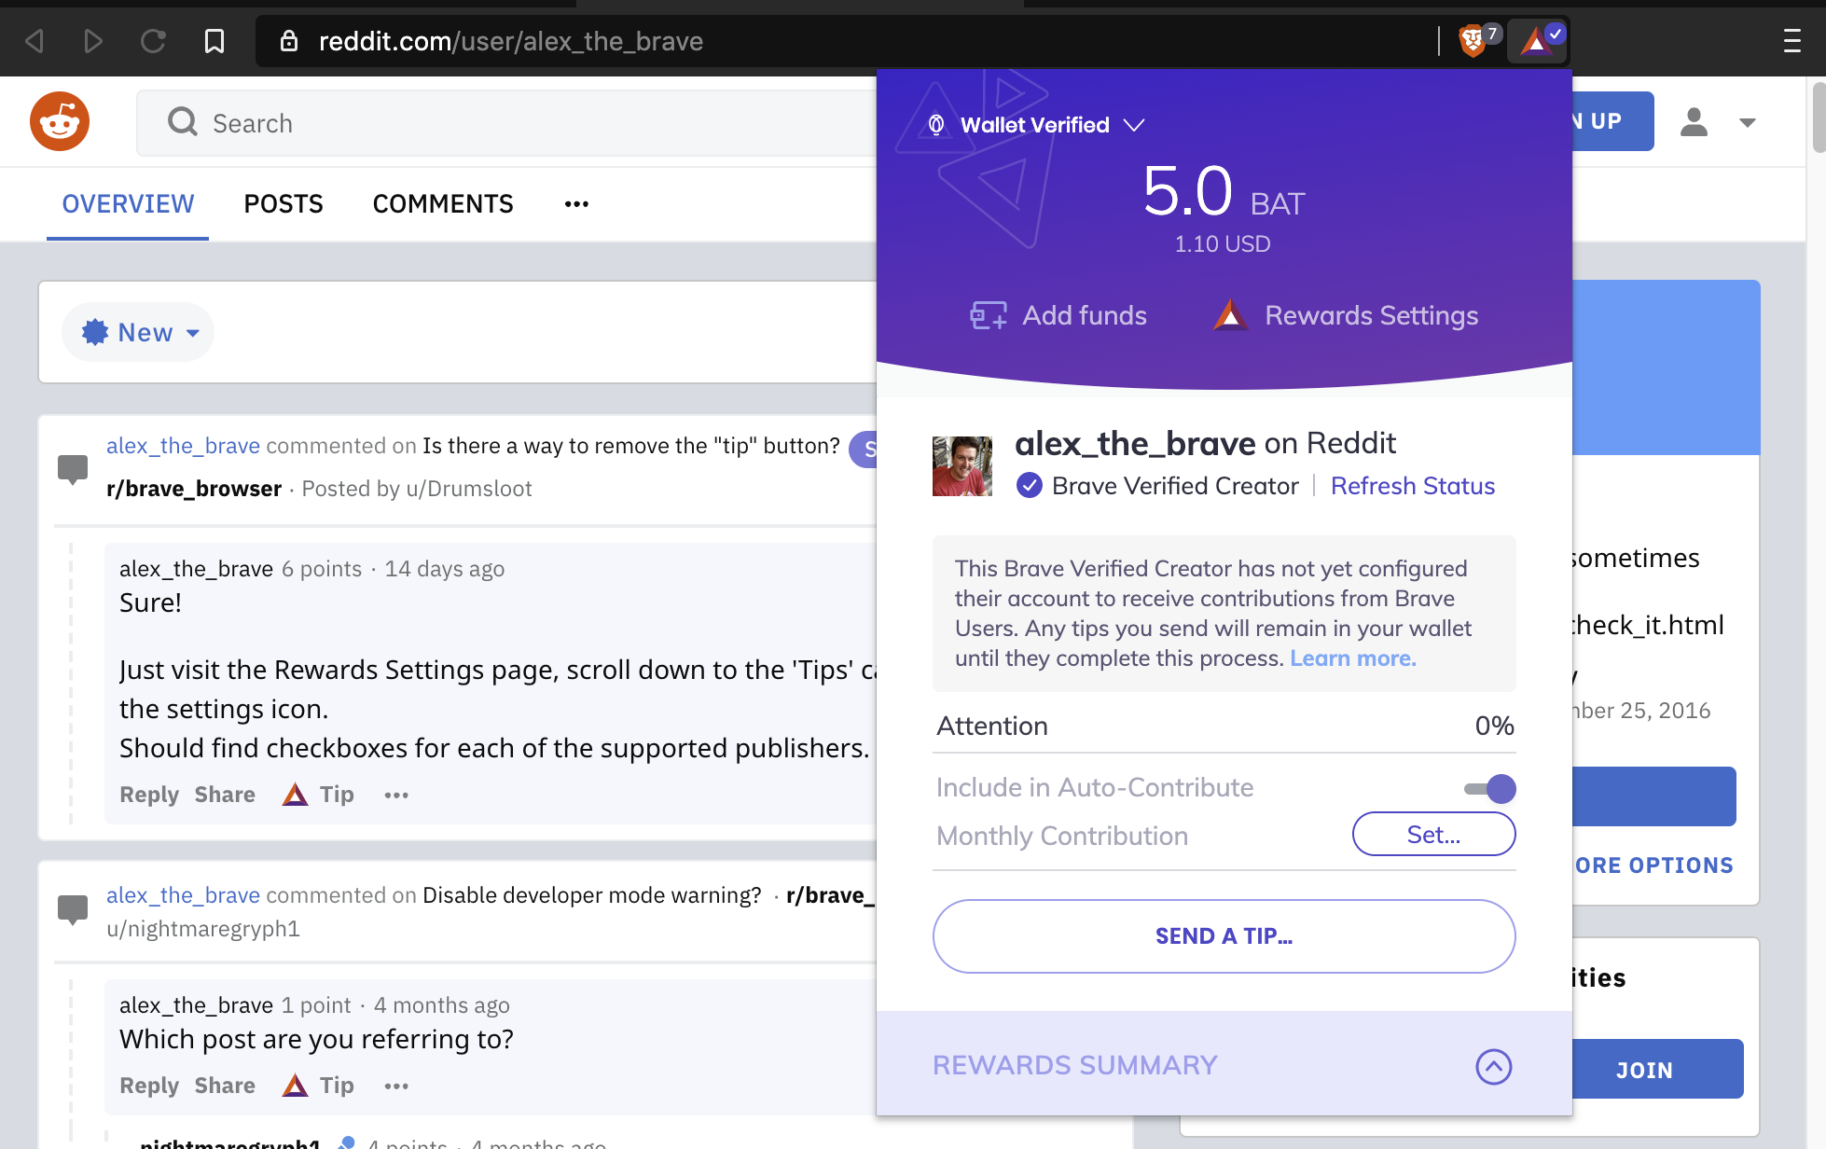The width and height of the screenshot is (1826, 1149).
Task: Click the address bar URL
Action: pos(511,41)
